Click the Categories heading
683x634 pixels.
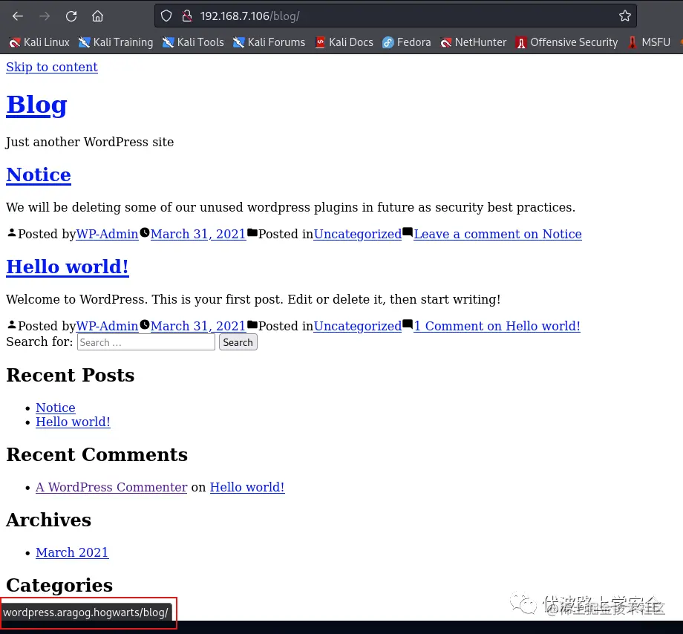tap(59, 585)
